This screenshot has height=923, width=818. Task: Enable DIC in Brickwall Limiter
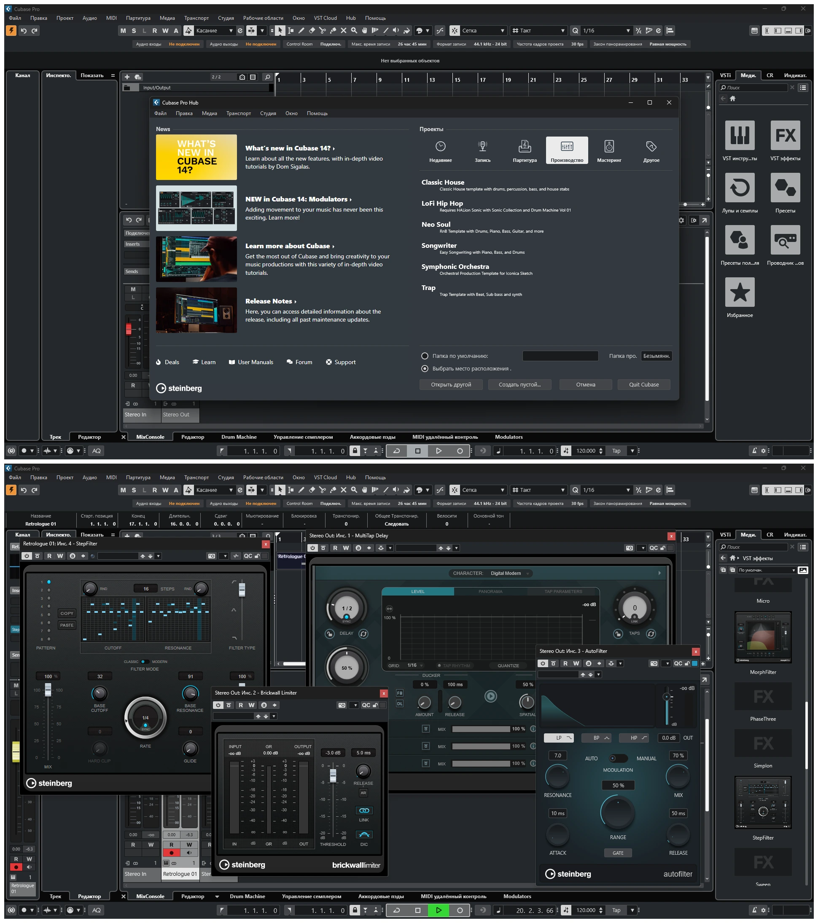(364, 835)
